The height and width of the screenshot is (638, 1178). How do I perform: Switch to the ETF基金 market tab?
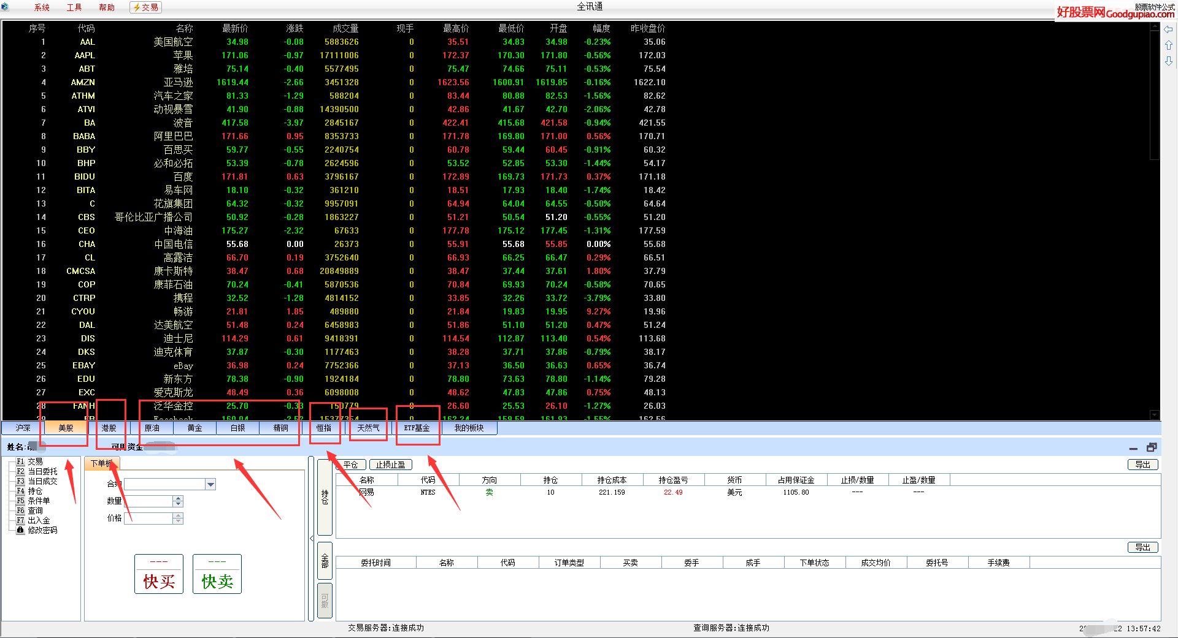[417, 428]
